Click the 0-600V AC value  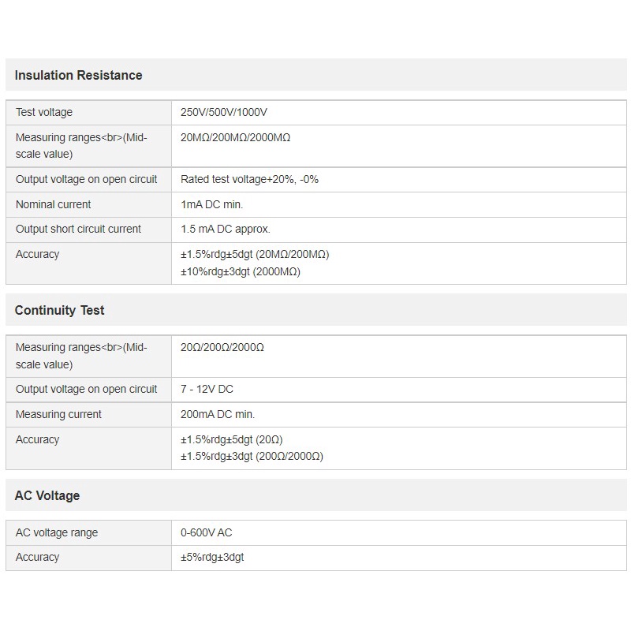(207, 533)
